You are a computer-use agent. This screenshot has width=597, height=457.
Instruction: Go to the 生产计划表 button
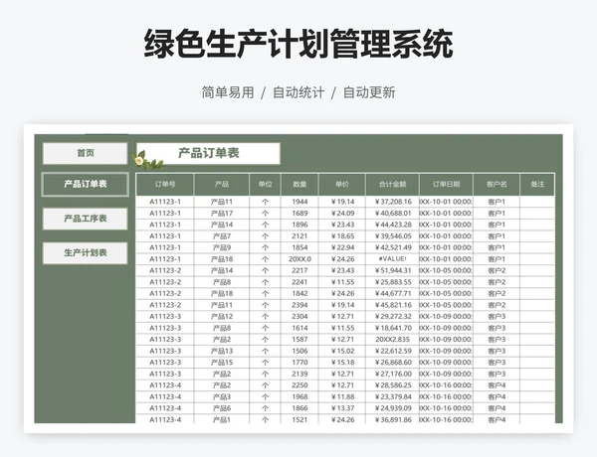[x=85, y=252]
